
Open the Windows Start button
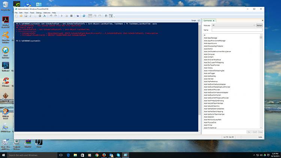[x=3, y=155]
